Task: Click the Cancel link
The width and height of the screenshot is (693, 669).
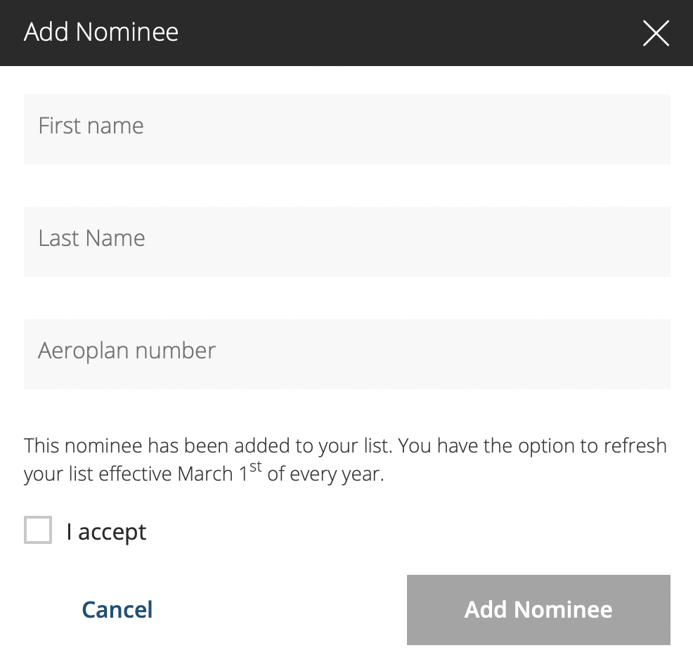Action: click(x=117, y=609)
